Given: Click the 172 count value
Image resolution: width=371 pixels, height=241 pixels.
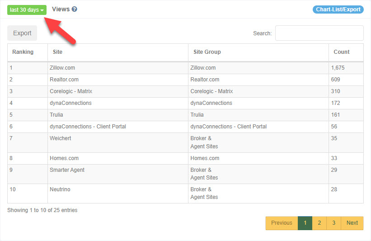Looking at the screenshot, I should click(335, 103).
